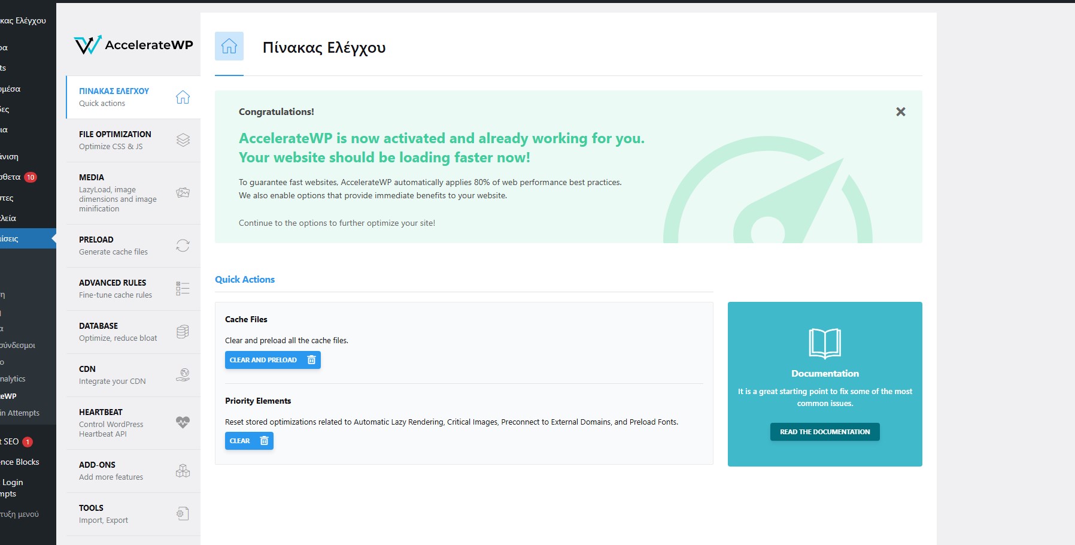Click the Quick Actions heading

pos(245,280)
